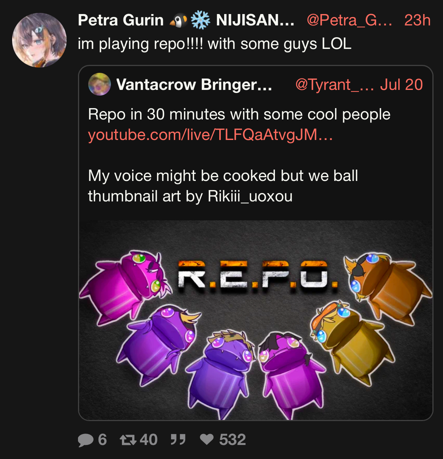Open Vantacrow Bringer's display name

point(194,85)
